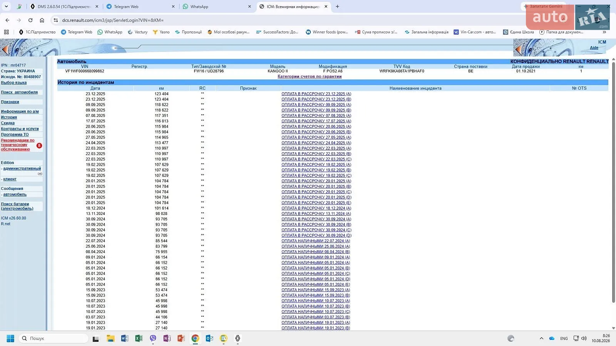616x346 pixels.
Task: Click the Скидка sidebar link
Action: [x=8, y=123]
